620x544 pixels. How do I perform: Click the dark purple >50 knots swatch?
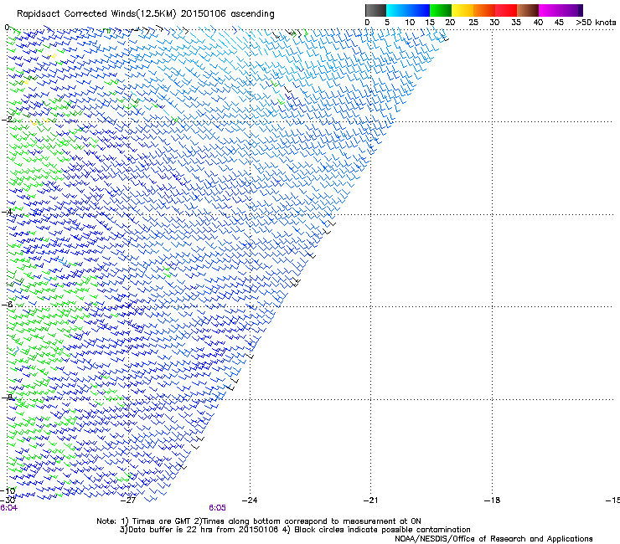click(581, 10)
